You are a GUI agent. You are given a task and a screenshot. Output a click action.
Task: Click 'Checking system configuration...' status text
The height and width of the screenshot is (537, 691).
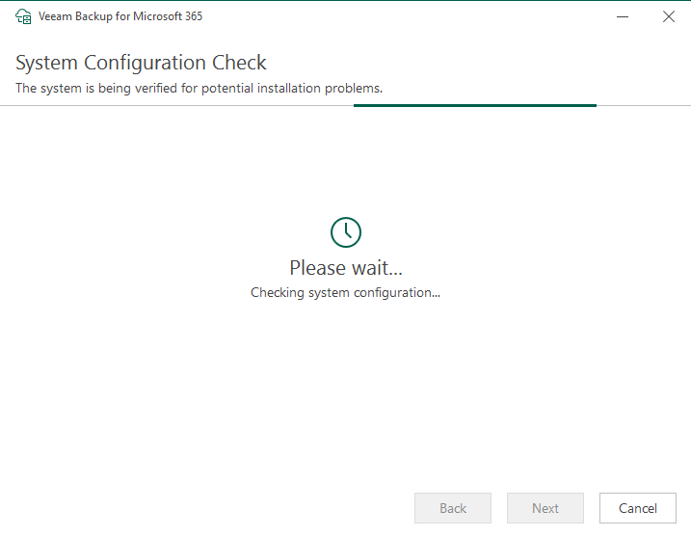(345, 293)
